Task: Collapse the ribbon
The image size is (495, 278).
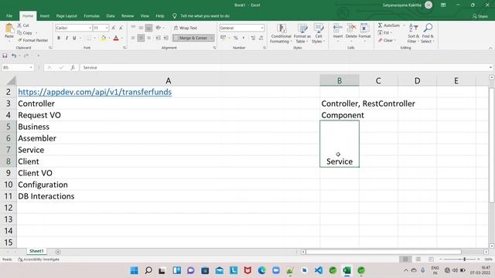Action: click(490, 48)
